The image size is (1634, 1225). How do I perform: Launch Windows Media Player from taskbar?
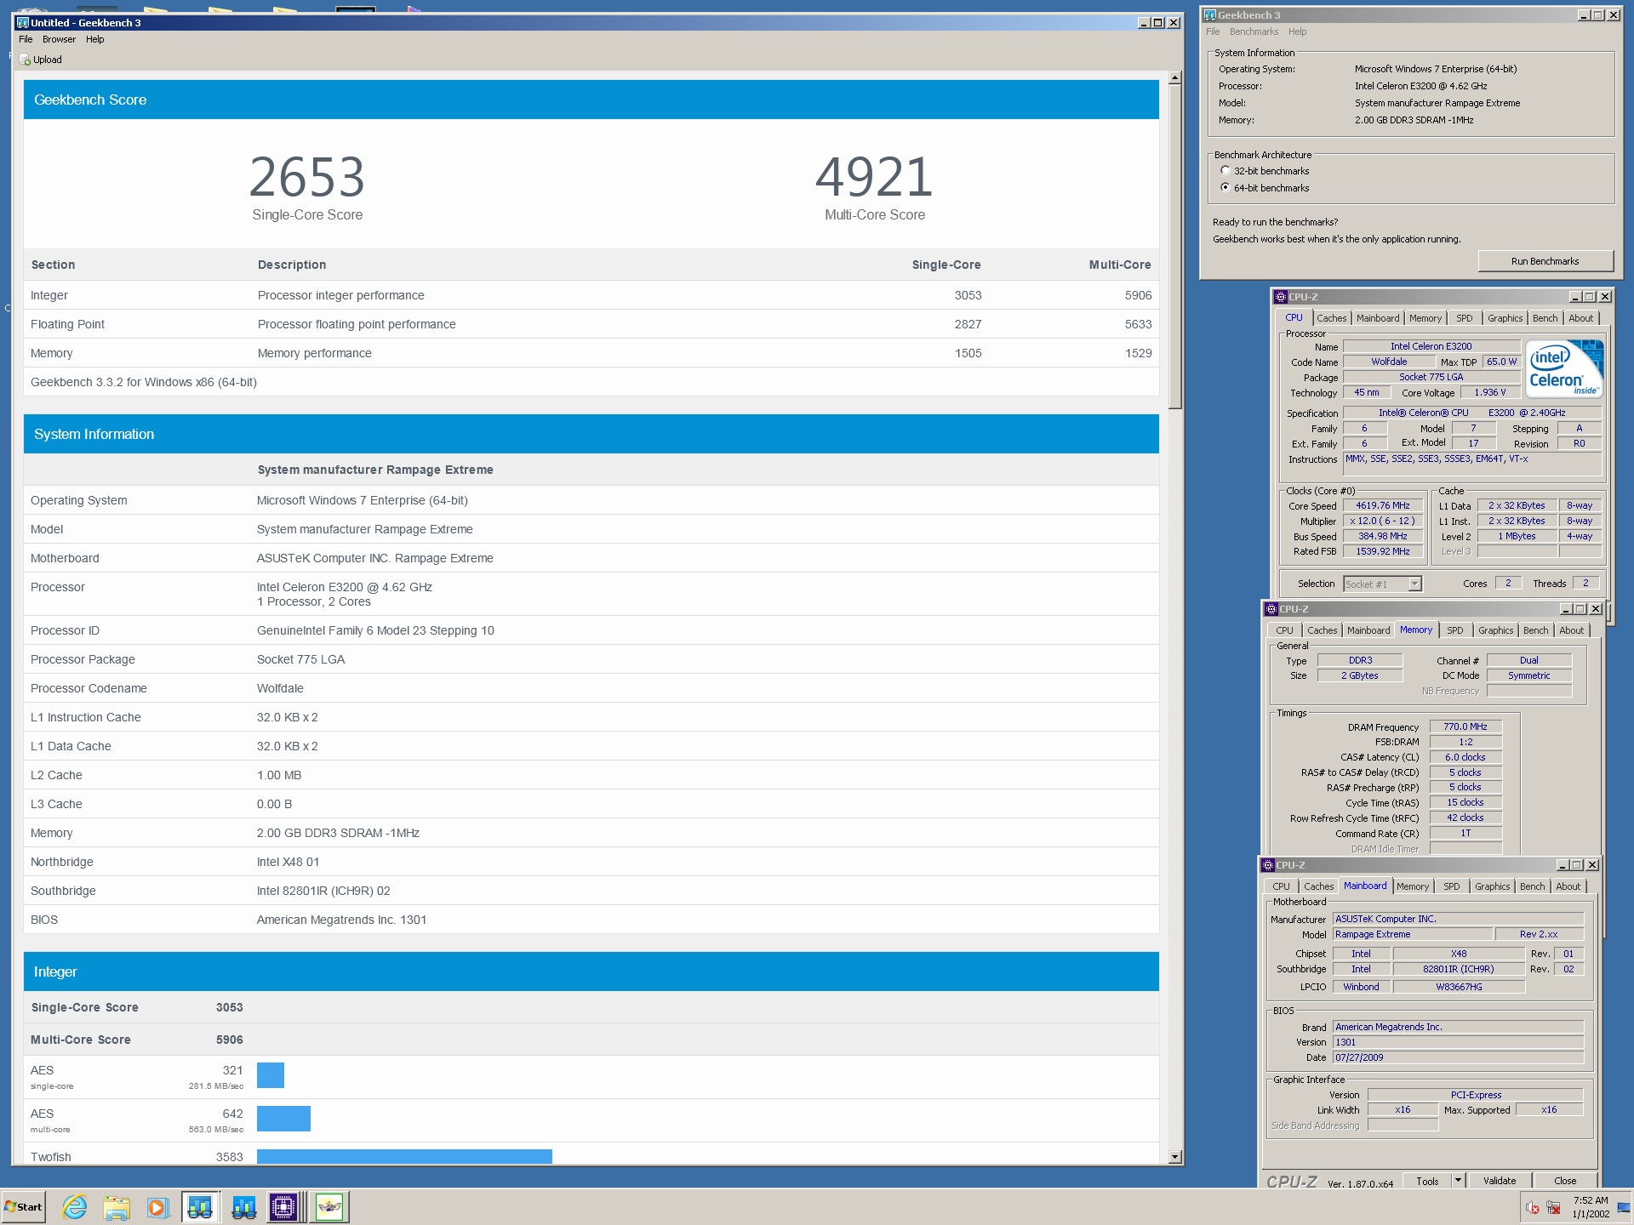coord(157,1206)
